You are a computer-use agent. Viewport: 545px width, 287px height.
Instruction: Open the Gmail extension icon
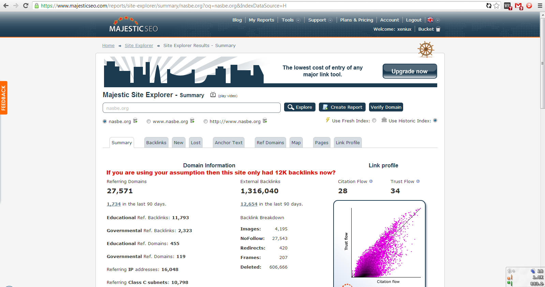(519, 6)
